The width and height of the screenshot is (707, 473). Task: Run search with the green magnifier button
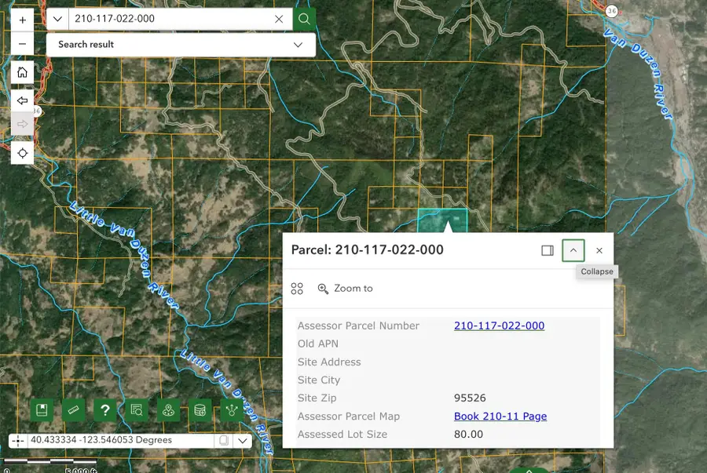[x=304, y=19]
